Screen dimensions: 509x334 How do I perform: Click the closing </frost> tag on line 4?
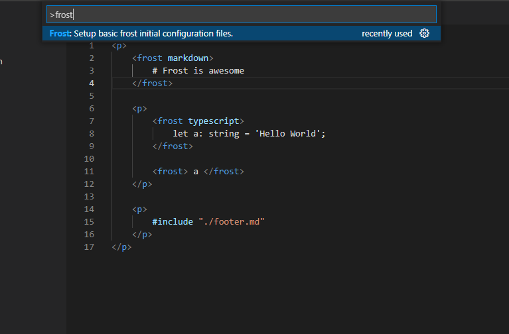[152, 83]
